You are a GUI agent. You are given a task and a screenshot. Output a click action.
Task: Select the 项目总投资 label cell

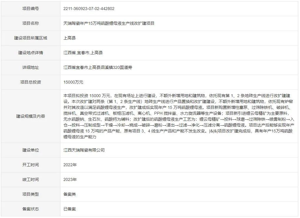click(31, 82)
